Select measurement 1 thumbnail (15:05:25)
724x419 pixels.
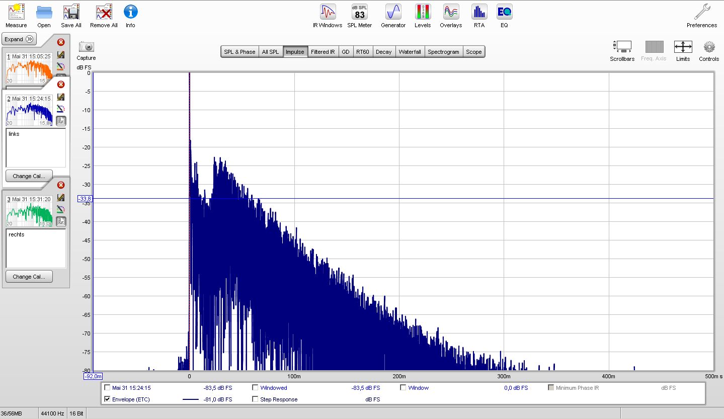point(29,68)
